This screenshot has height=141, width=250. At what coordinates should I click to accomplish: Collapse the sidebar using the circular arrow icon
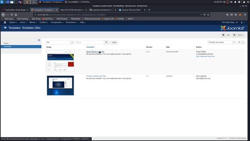tap(39, 40)
